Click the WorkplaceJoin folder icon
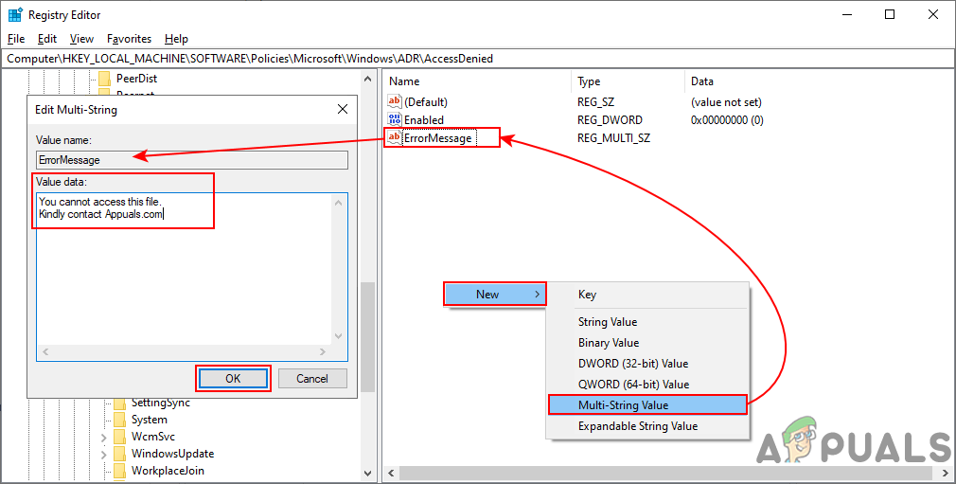 pos(119,471)
